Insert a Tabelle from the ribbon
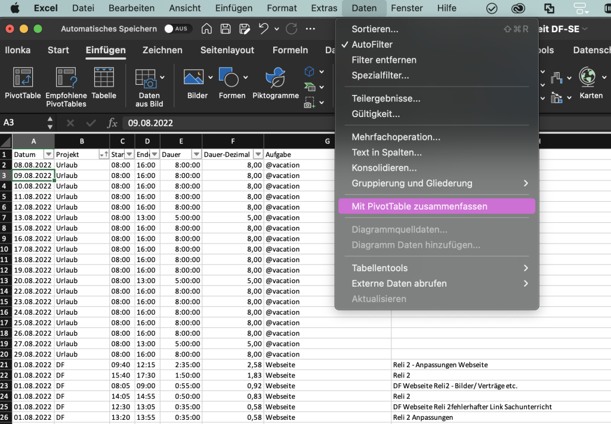The height and width of the screenshot is (424, 611). 104,78
